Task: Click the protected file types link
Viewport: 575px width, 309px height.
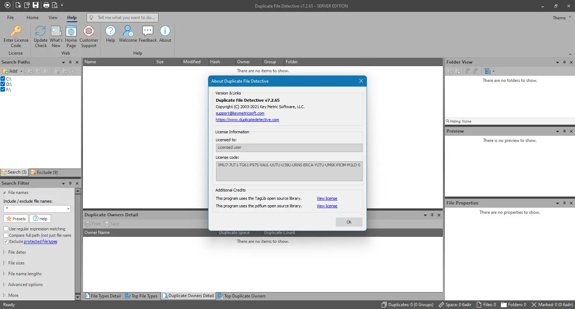Action: tap(40, 241)
